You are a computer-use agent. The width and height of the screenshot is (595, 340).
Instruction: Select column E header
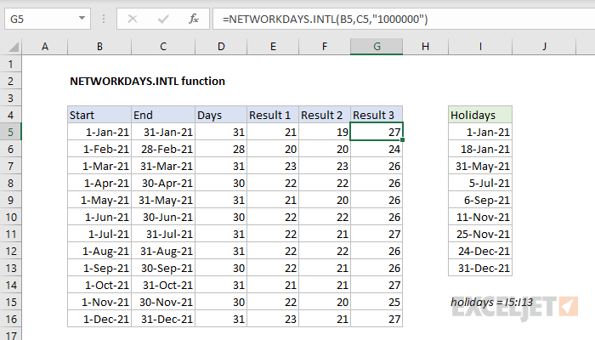click(x=273, y=47)
